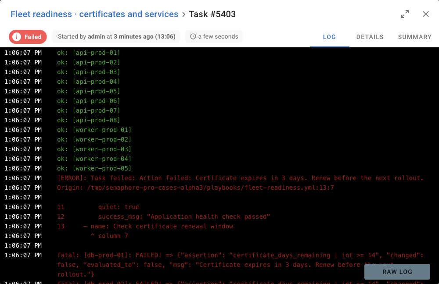Select log line ok: [api-prod-07]
Image resolution: width=439 pixels, height=284 pixels.
(89, 110)
